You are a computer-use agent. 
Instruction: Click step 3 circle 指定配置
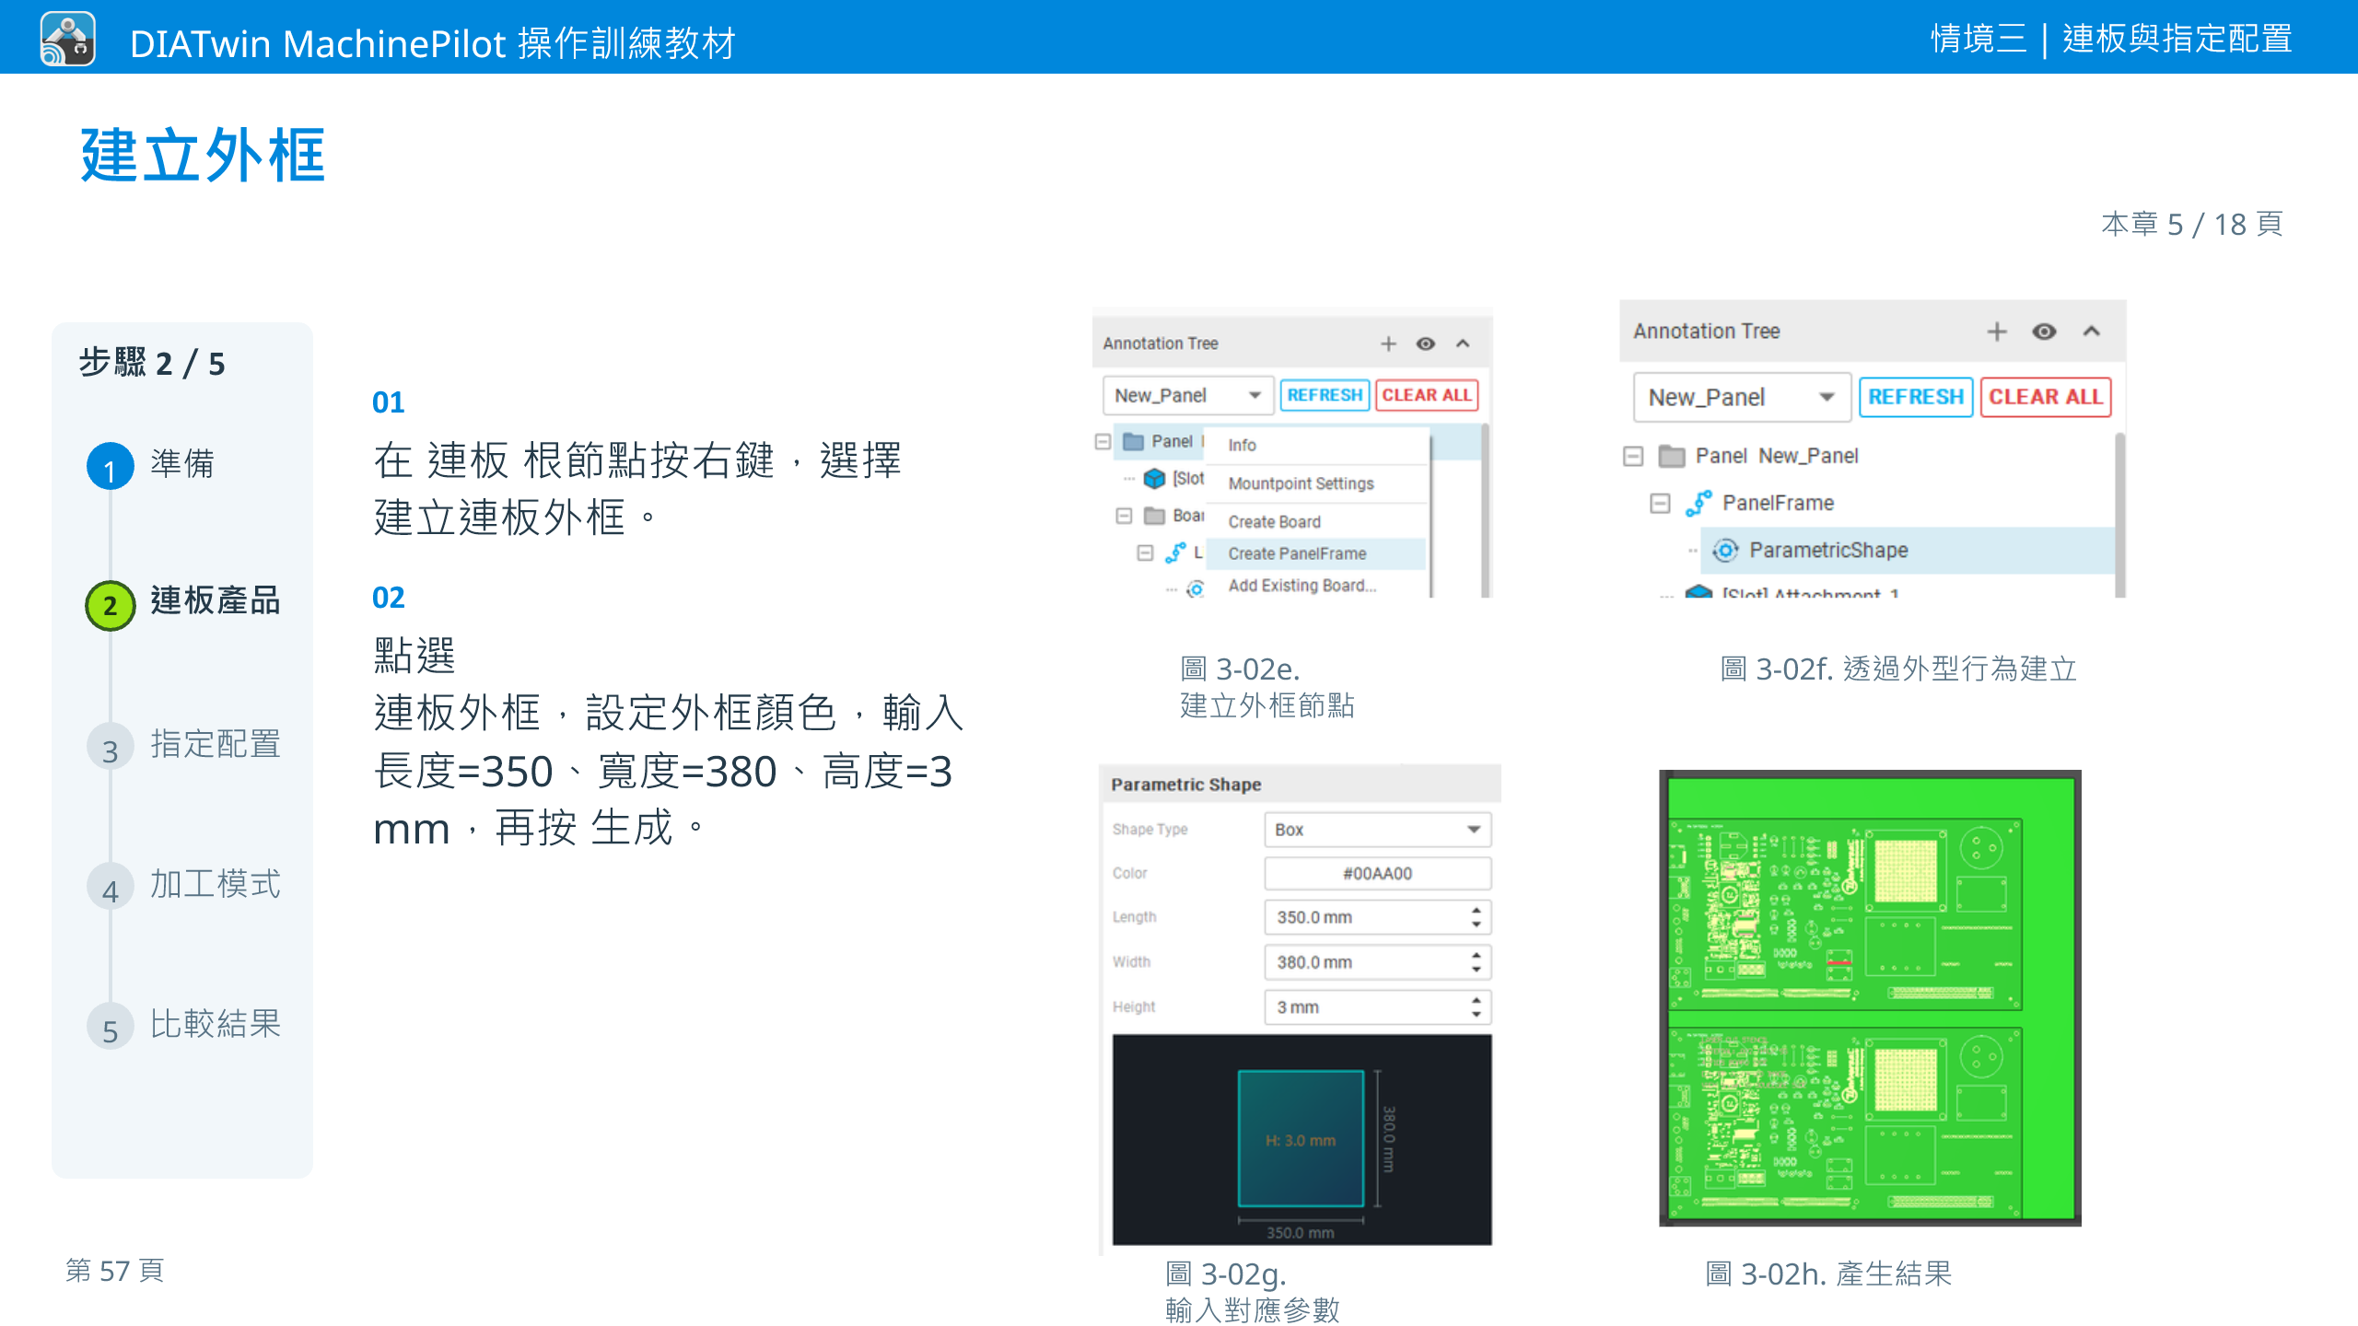(x=111, y=747)
